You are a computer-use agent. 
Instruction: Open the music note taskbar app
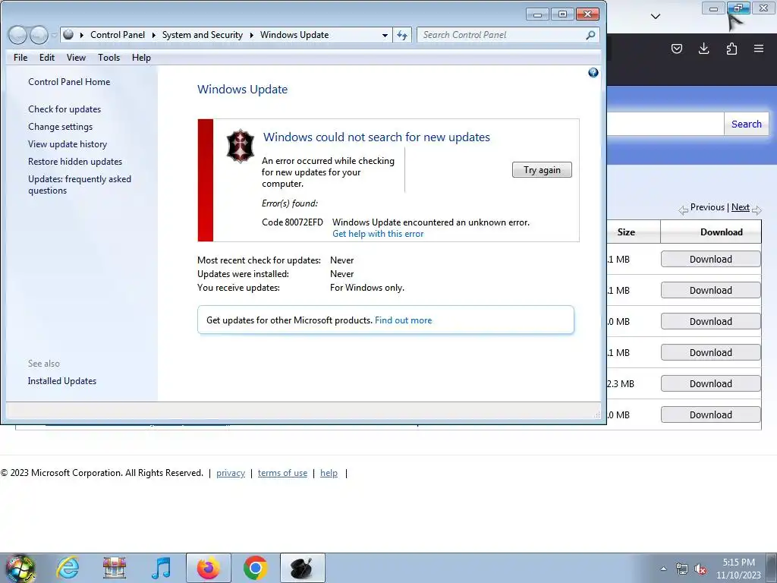coord(161,568)
